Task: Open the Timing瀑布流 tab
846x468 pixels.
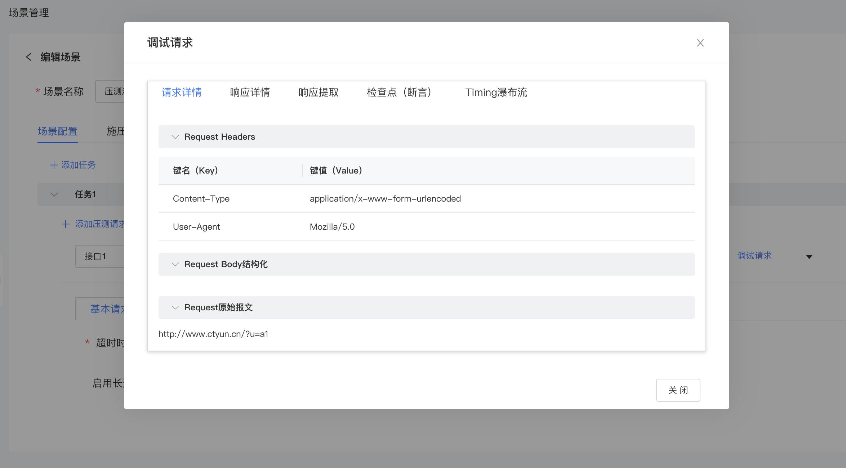Action: point(496,93)
